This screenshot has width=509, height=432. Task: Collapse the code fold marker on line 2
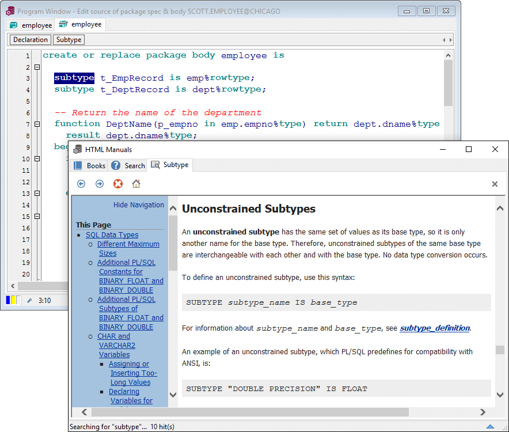pos(37,67)
